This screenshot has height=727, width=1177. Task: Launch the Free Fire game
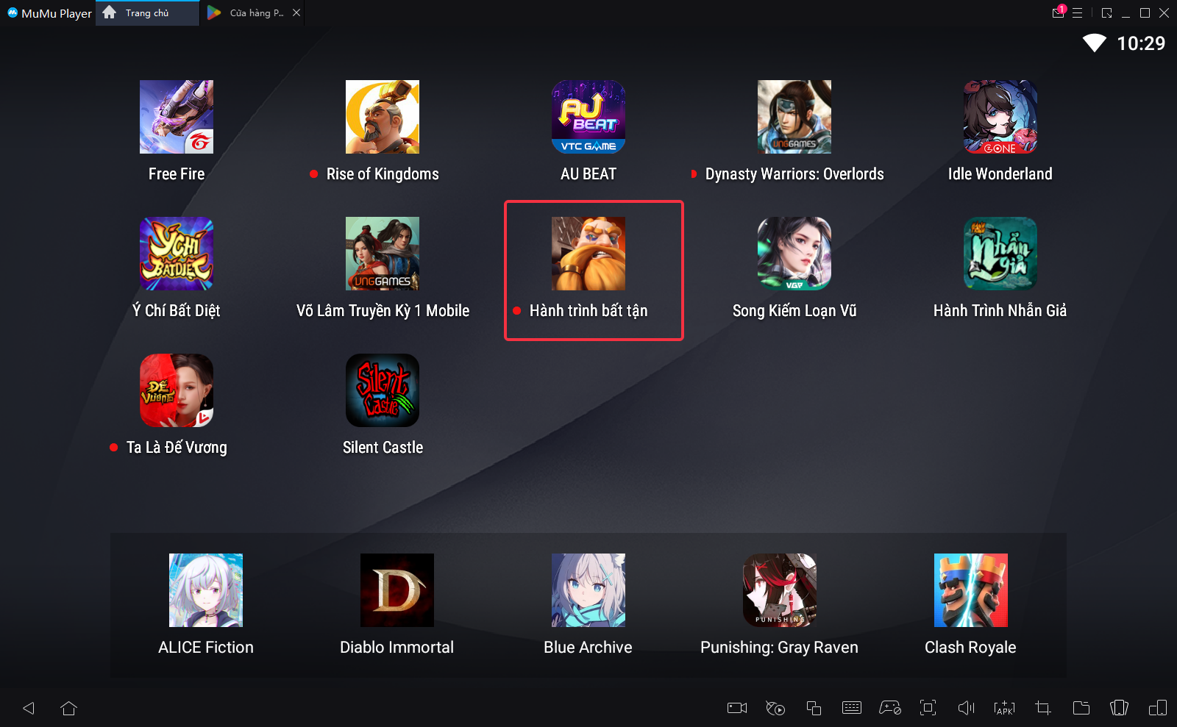click(x=177, y=117)
